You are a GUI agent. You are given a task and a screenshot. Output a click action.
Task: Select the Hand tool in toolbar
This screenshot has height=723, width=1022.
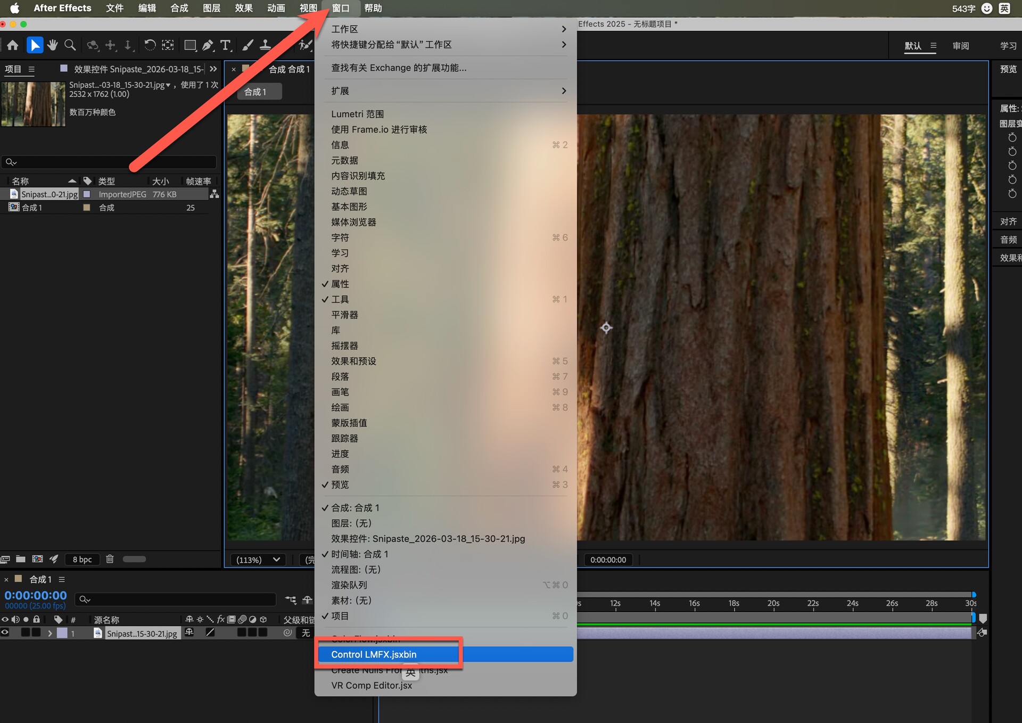click(52, 45)
